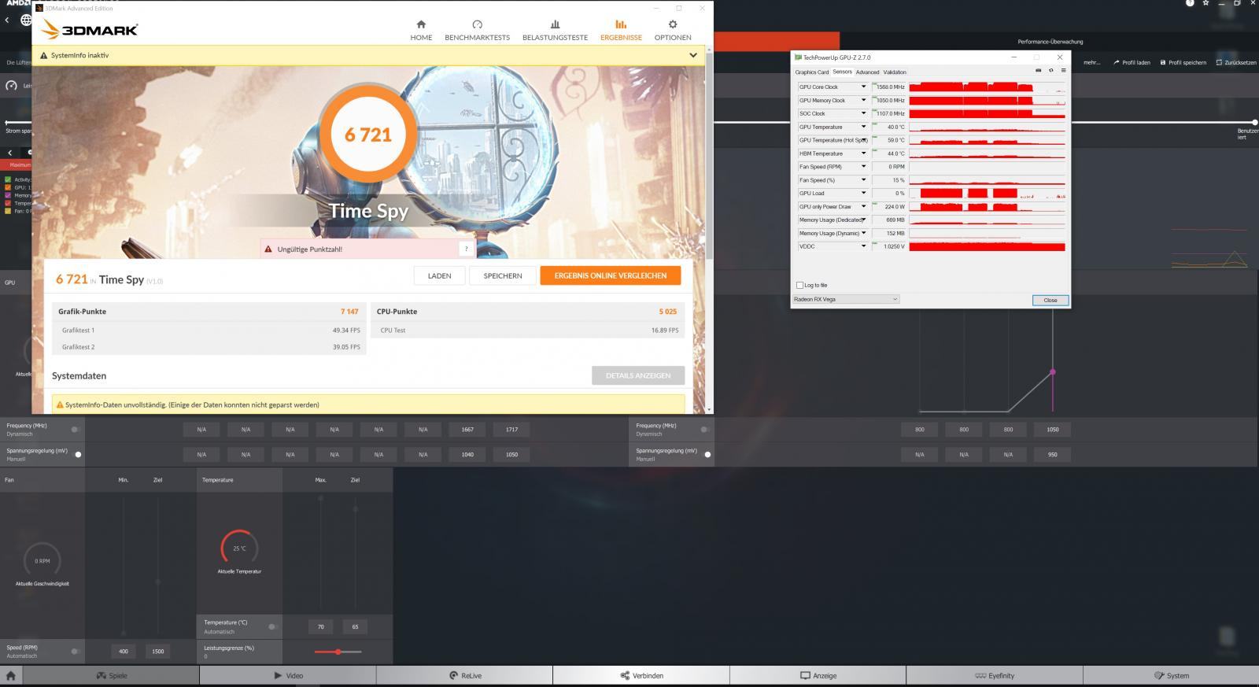Click the Radeon Settings favorites star icon
This screenshot has height=687, width=1259.
1205,3
